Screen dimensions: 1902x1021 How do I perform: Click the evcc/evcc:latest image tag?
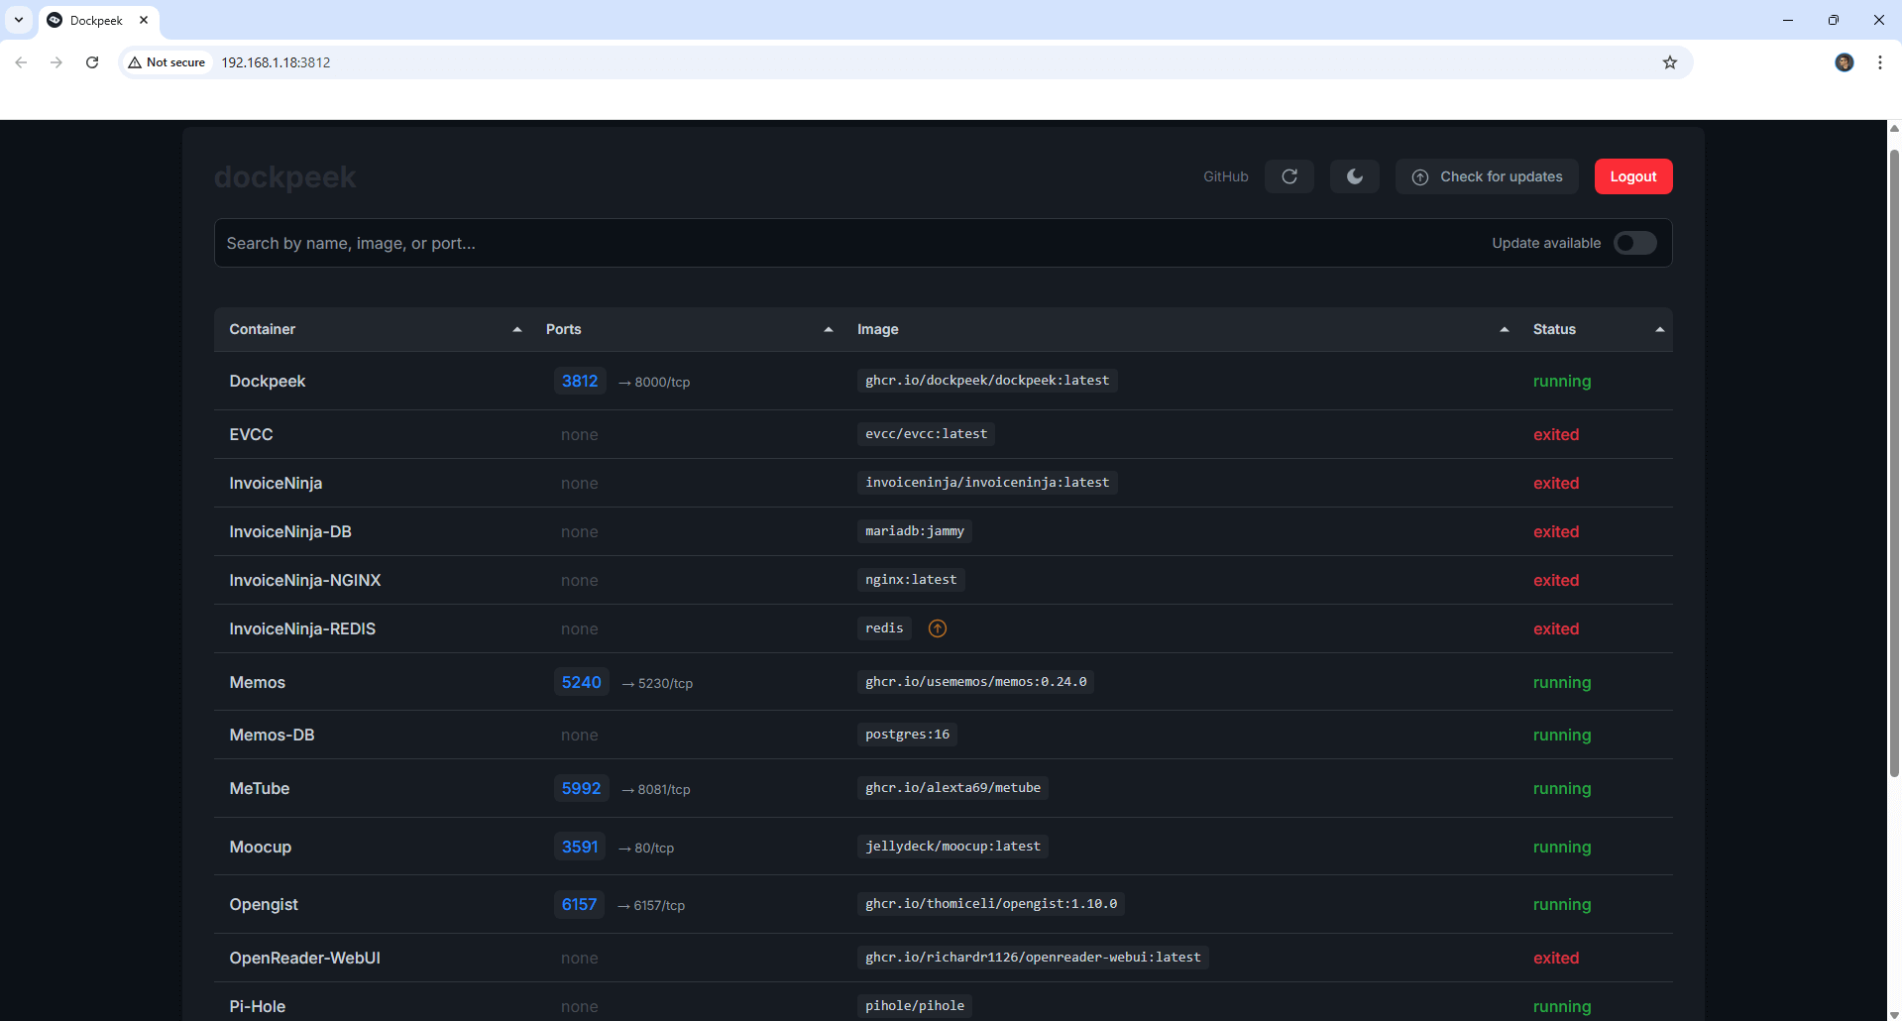pyautogui.click(x=926, y=434)
